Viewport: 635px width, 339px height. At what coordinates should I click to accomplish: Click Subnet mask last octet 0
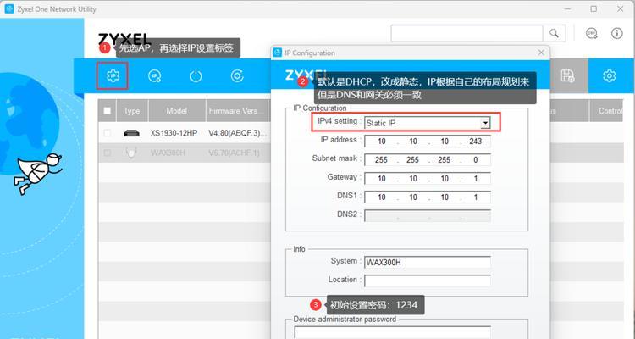coord(476,160)
